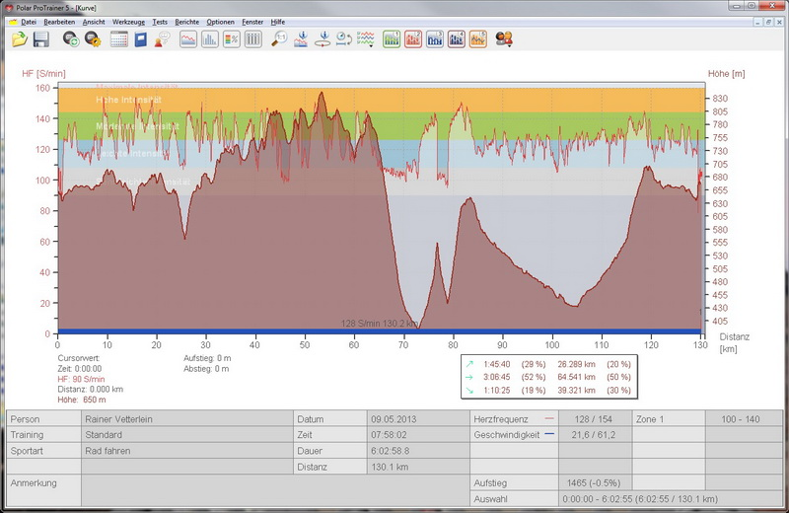
Task: Click the floppy disk save icon
Action: (x=41, y=39)
